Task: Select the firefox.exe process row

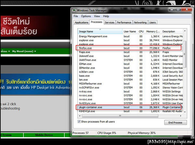Action: [130, 48]
